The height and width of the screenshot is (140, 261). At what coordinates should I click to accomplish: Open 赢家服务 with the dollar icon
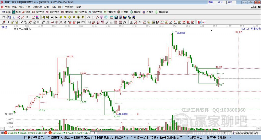click(161, 12)
